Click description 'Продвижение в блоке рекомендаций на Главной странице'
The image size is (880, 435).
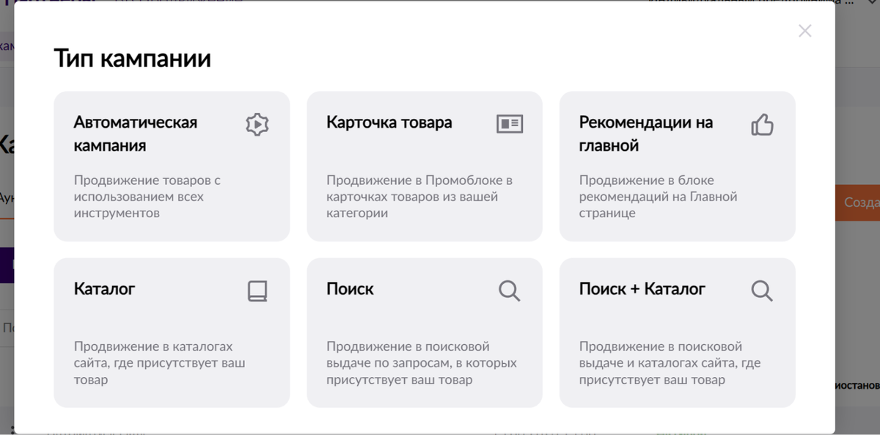pyautogui.click(x=658, y=197)
